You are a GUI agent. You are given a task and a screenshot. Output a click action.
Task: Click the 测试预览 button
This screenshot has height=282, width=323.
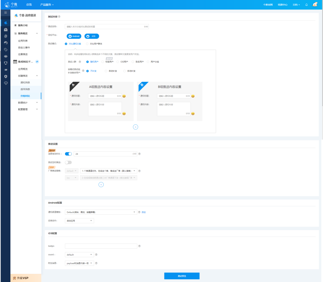pyautogui.click(x=182, y=276)
